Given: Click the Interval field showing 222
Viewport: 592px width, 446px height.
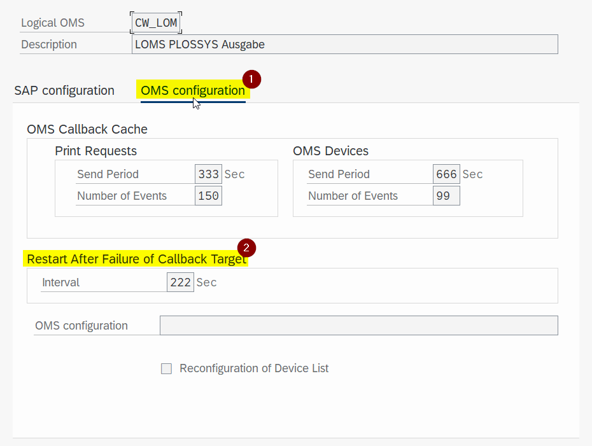Looking at the screenshot, I should click(180, 282).
